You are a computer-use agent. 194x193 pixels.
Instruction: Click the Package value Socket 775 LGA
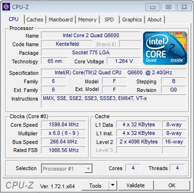click(x=91, y=52)
